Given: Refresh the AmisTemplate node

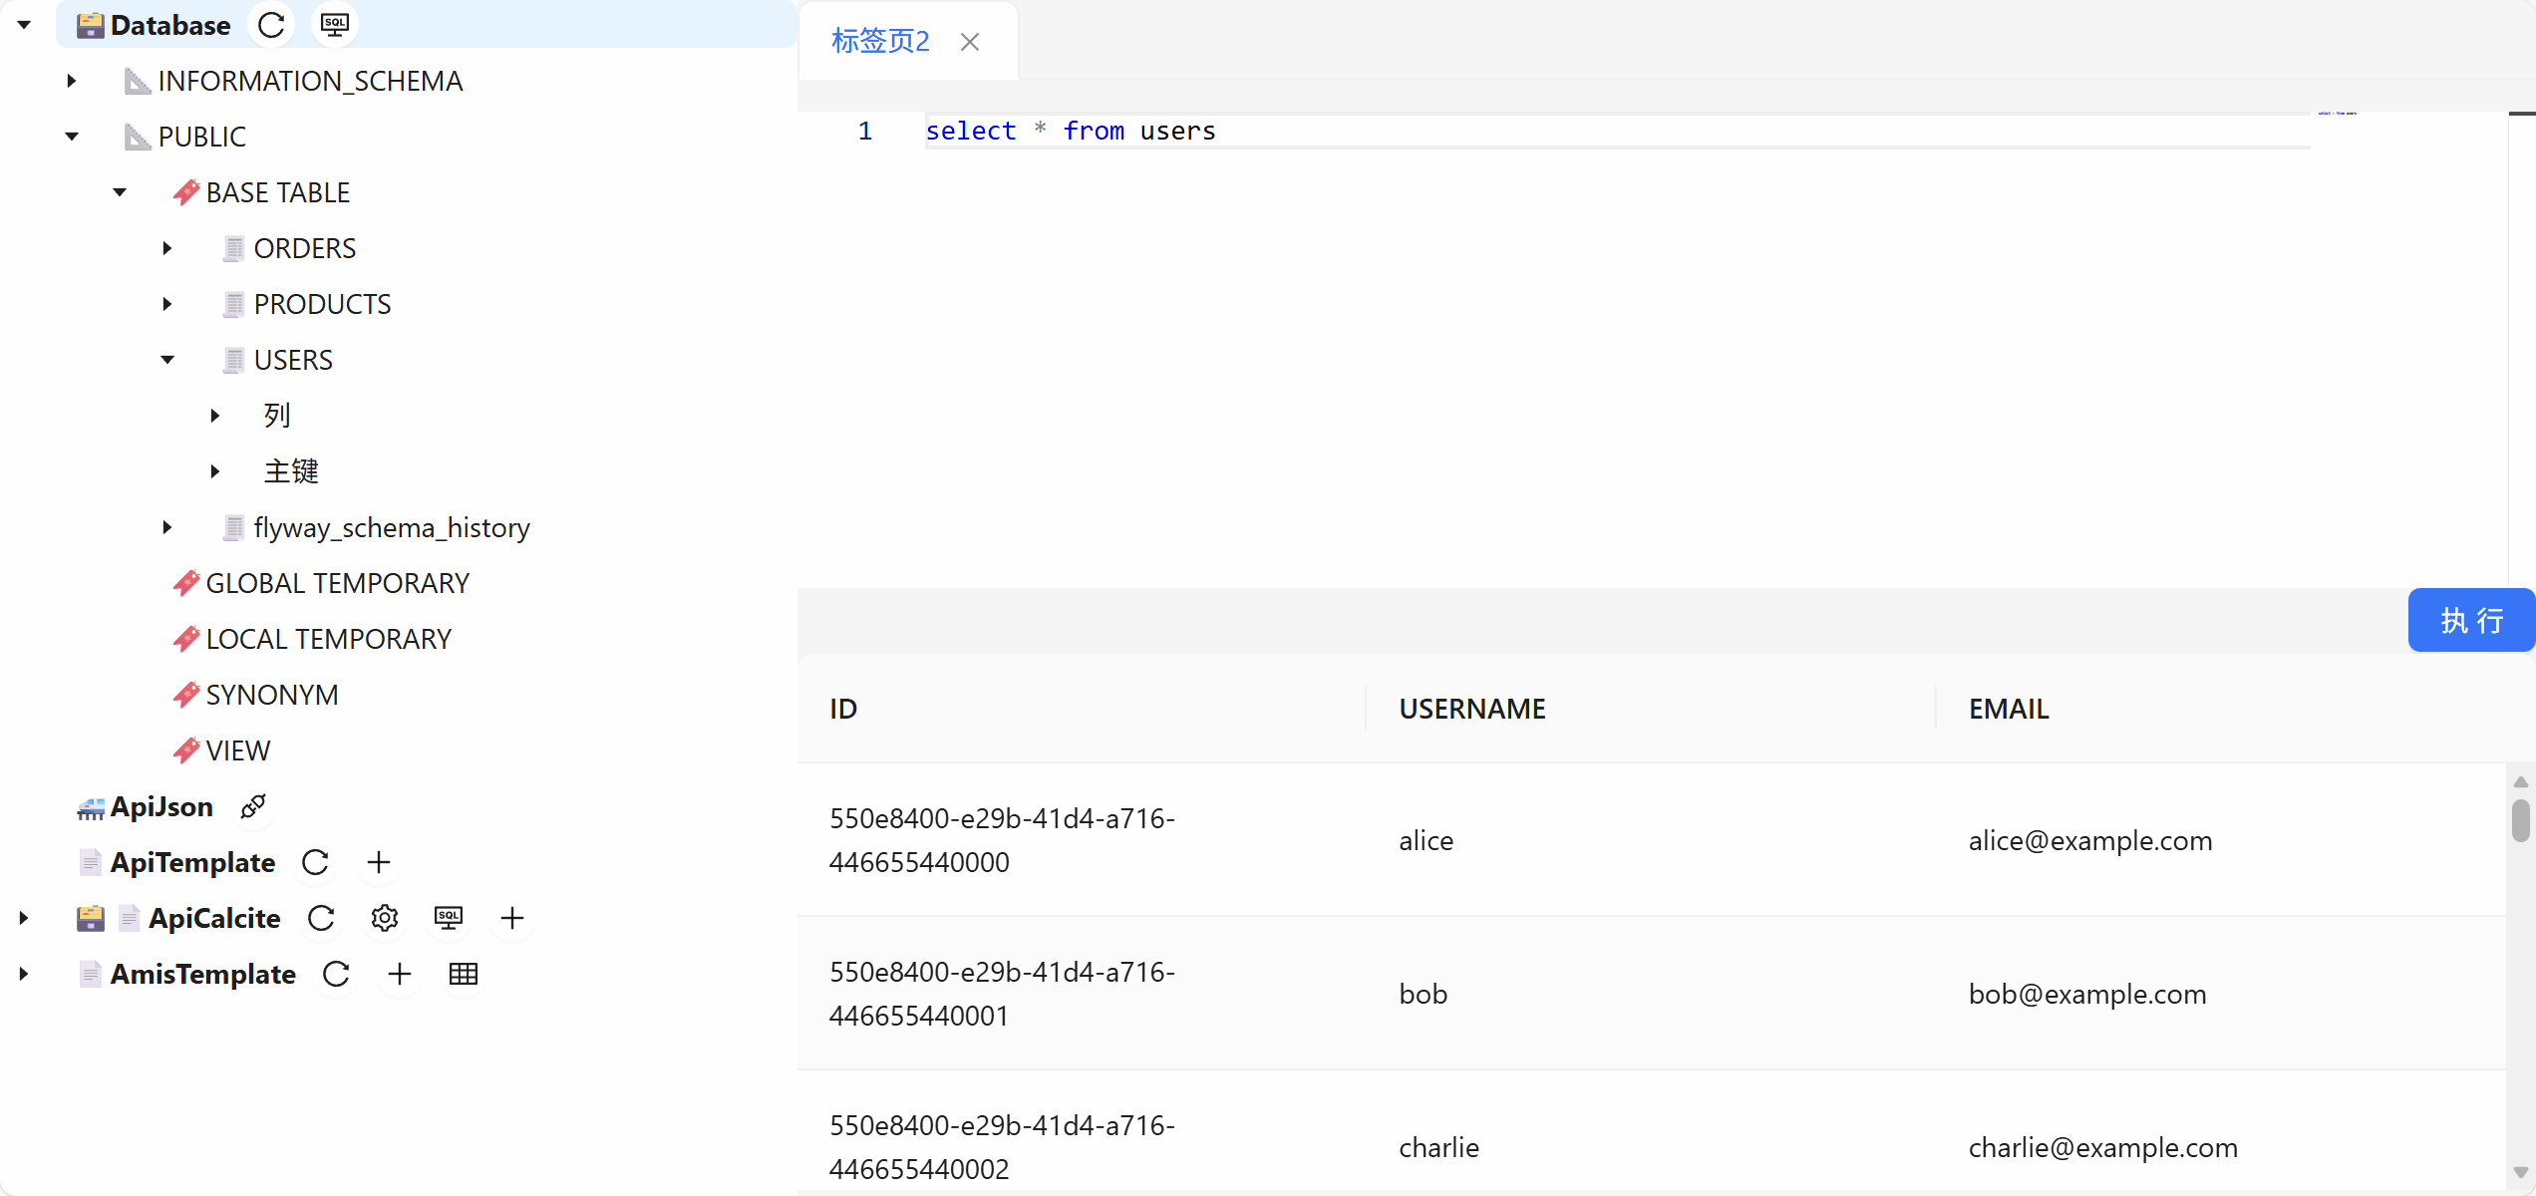Looking at the screenshot, I should (336, 974).
